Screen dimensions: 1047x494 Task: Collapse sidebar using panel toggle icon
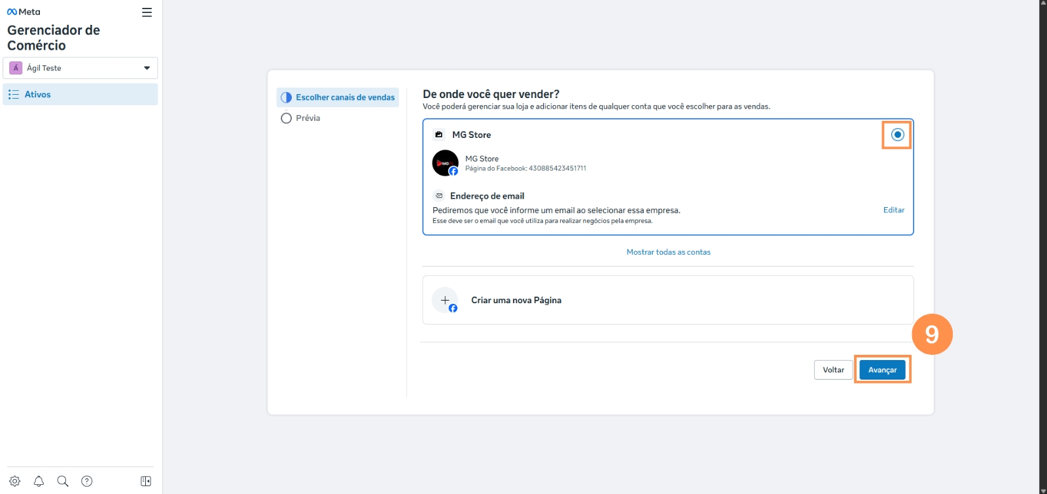[x=146, y=481]
